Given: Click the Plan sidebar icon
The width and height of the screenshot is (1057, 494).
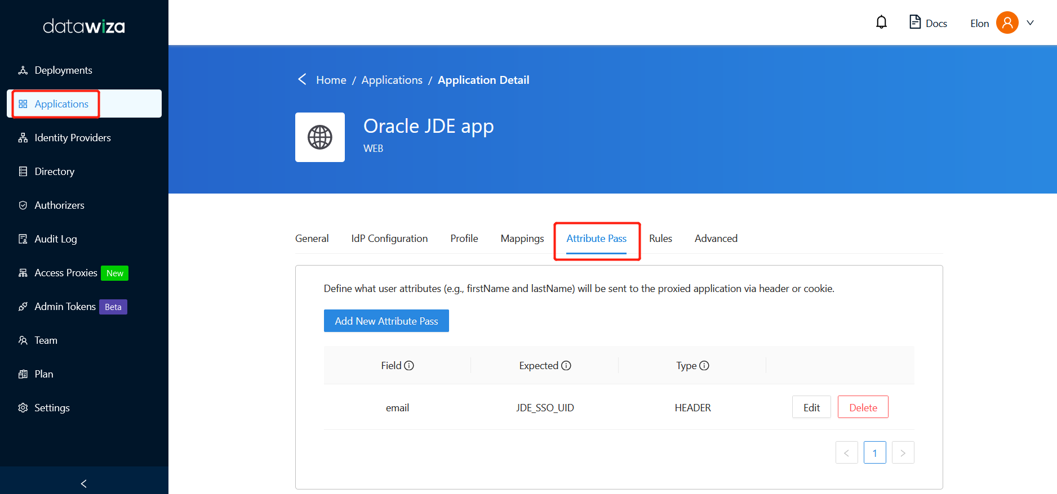Looking at the screenshot, I should (x=23, y=374).
